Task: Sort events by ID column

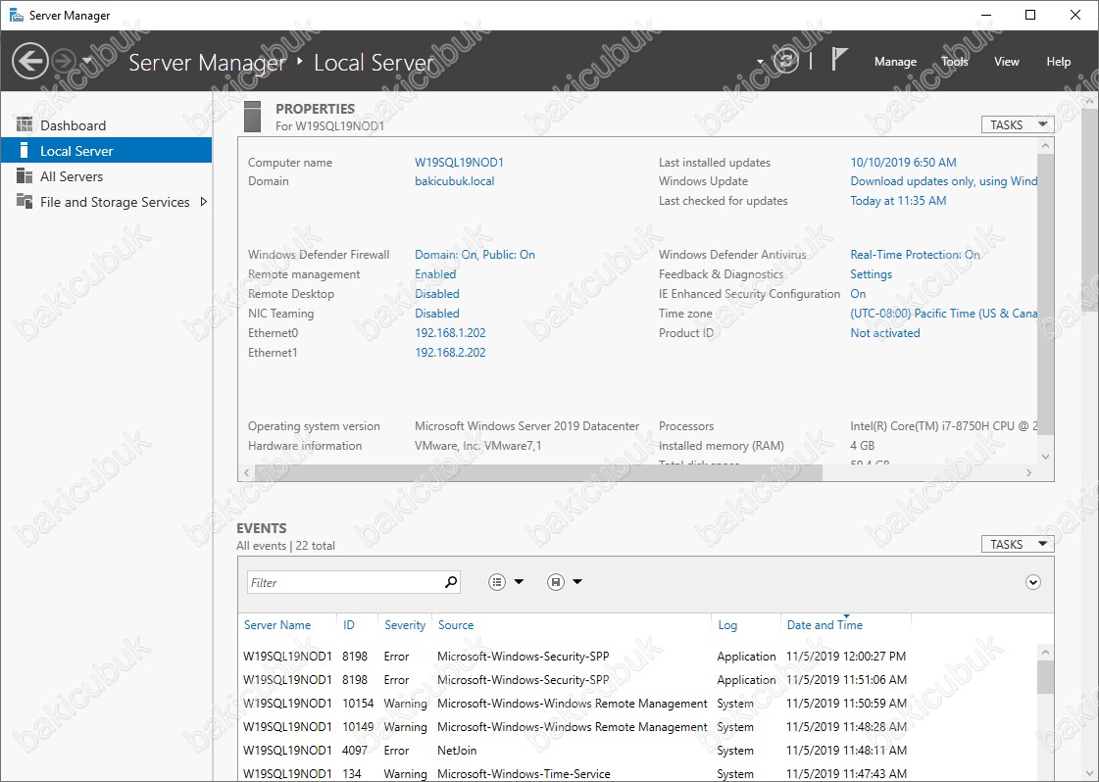Action: [x=348, y=625]
